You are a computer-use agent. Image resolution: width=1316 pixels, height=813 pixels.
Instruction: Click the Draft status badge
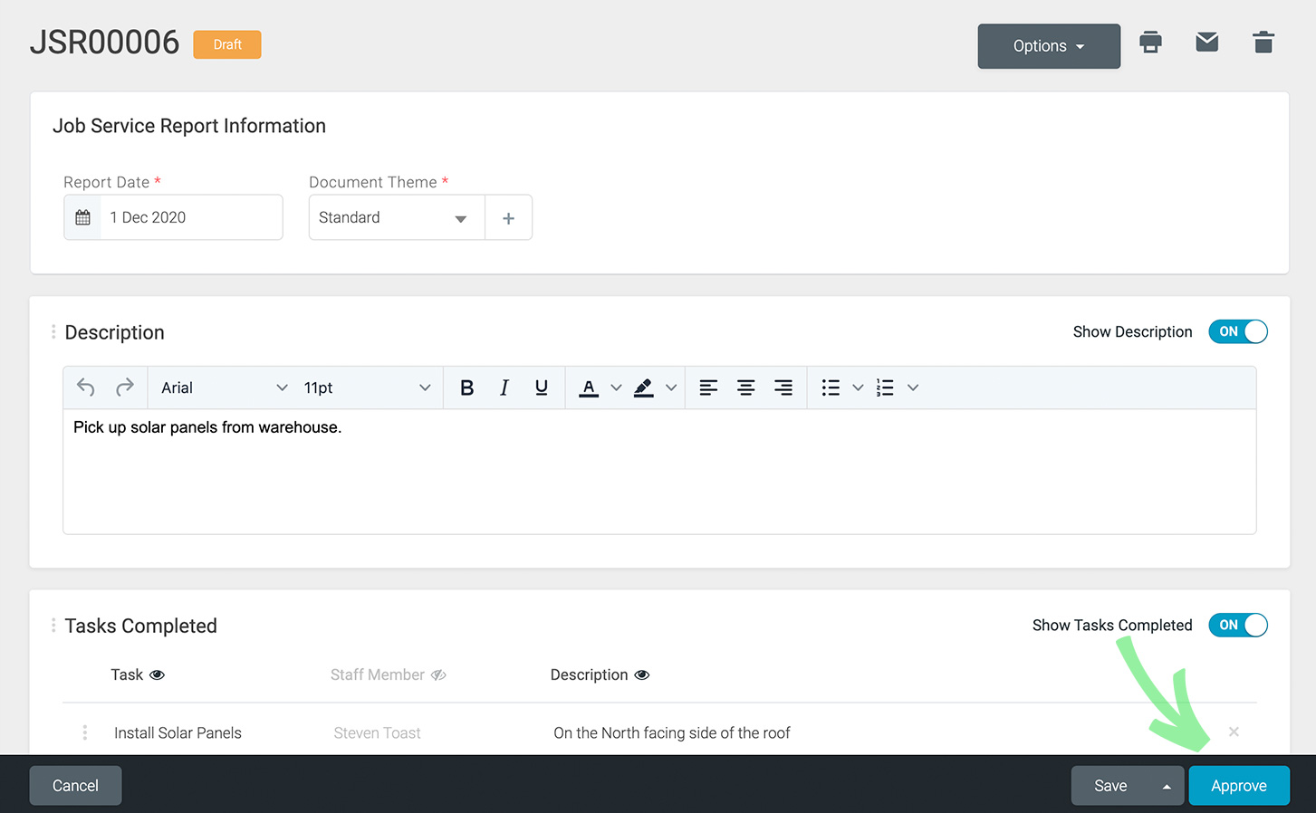[x=227, y=44]
